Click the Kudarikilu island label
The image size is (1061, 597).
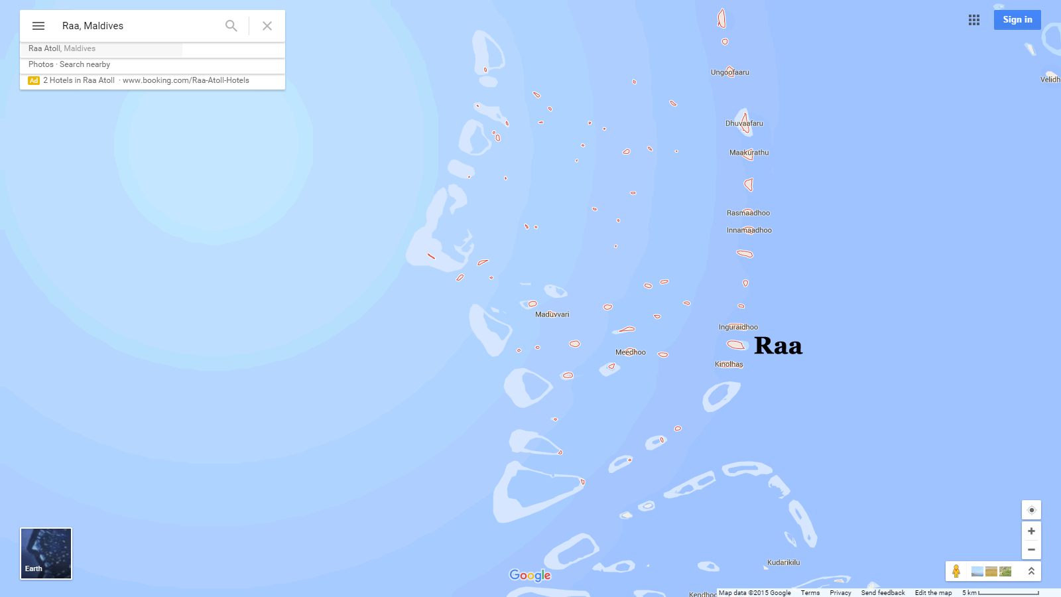point(783,563)
